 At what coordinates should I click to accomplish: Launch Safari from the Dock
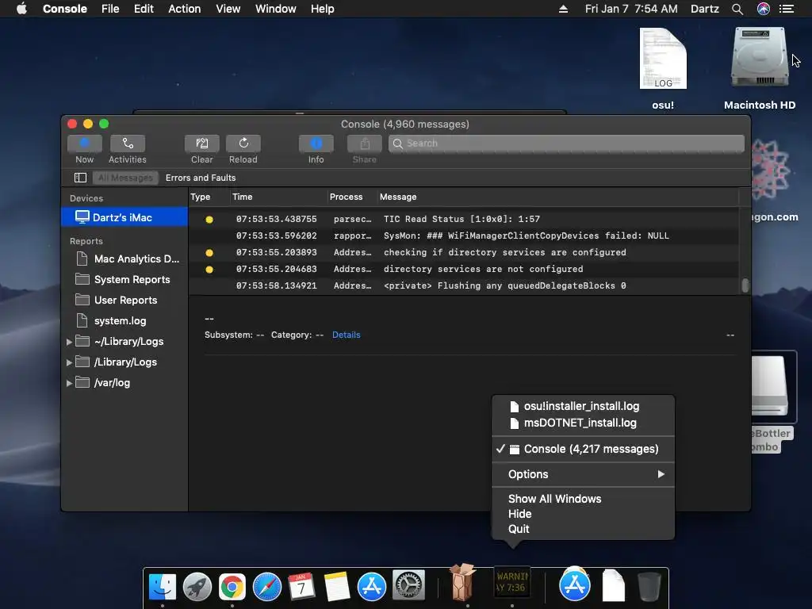pyautogui.click(x=267, y=587)
